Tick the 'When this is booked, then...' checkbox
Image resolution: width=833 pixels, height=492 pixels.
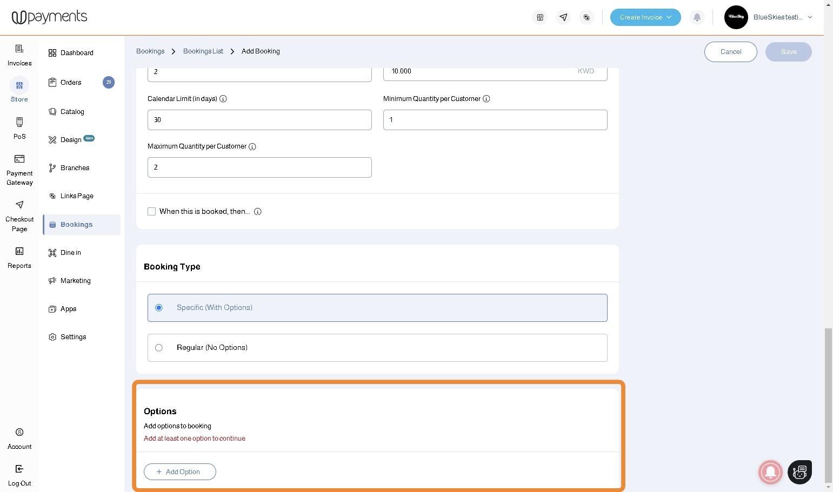(x=151, y=212)
